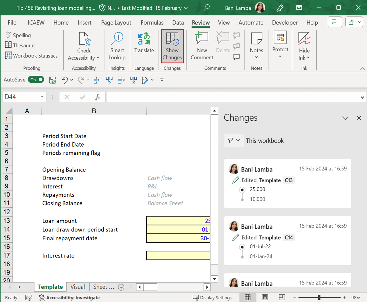Click Accessibility: Investigate in status bar
The height and width of the screenshot is (302, 367).
click(69, 298)
